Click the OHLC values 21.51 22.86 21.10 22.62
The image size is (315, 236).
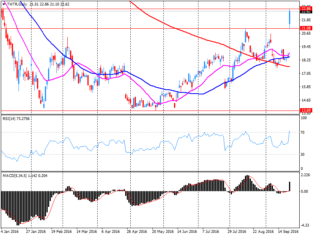49,4
